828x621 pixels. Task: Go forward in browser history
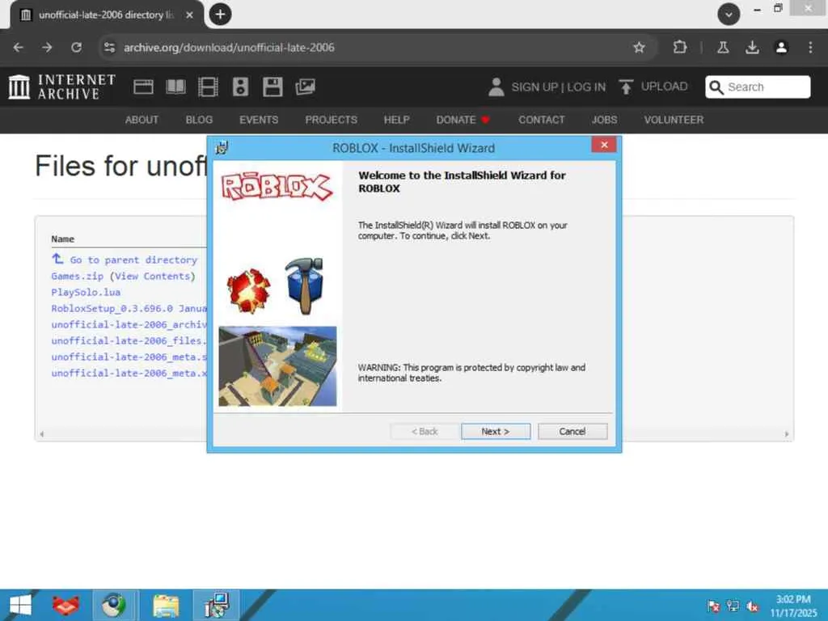pos(48,48)
